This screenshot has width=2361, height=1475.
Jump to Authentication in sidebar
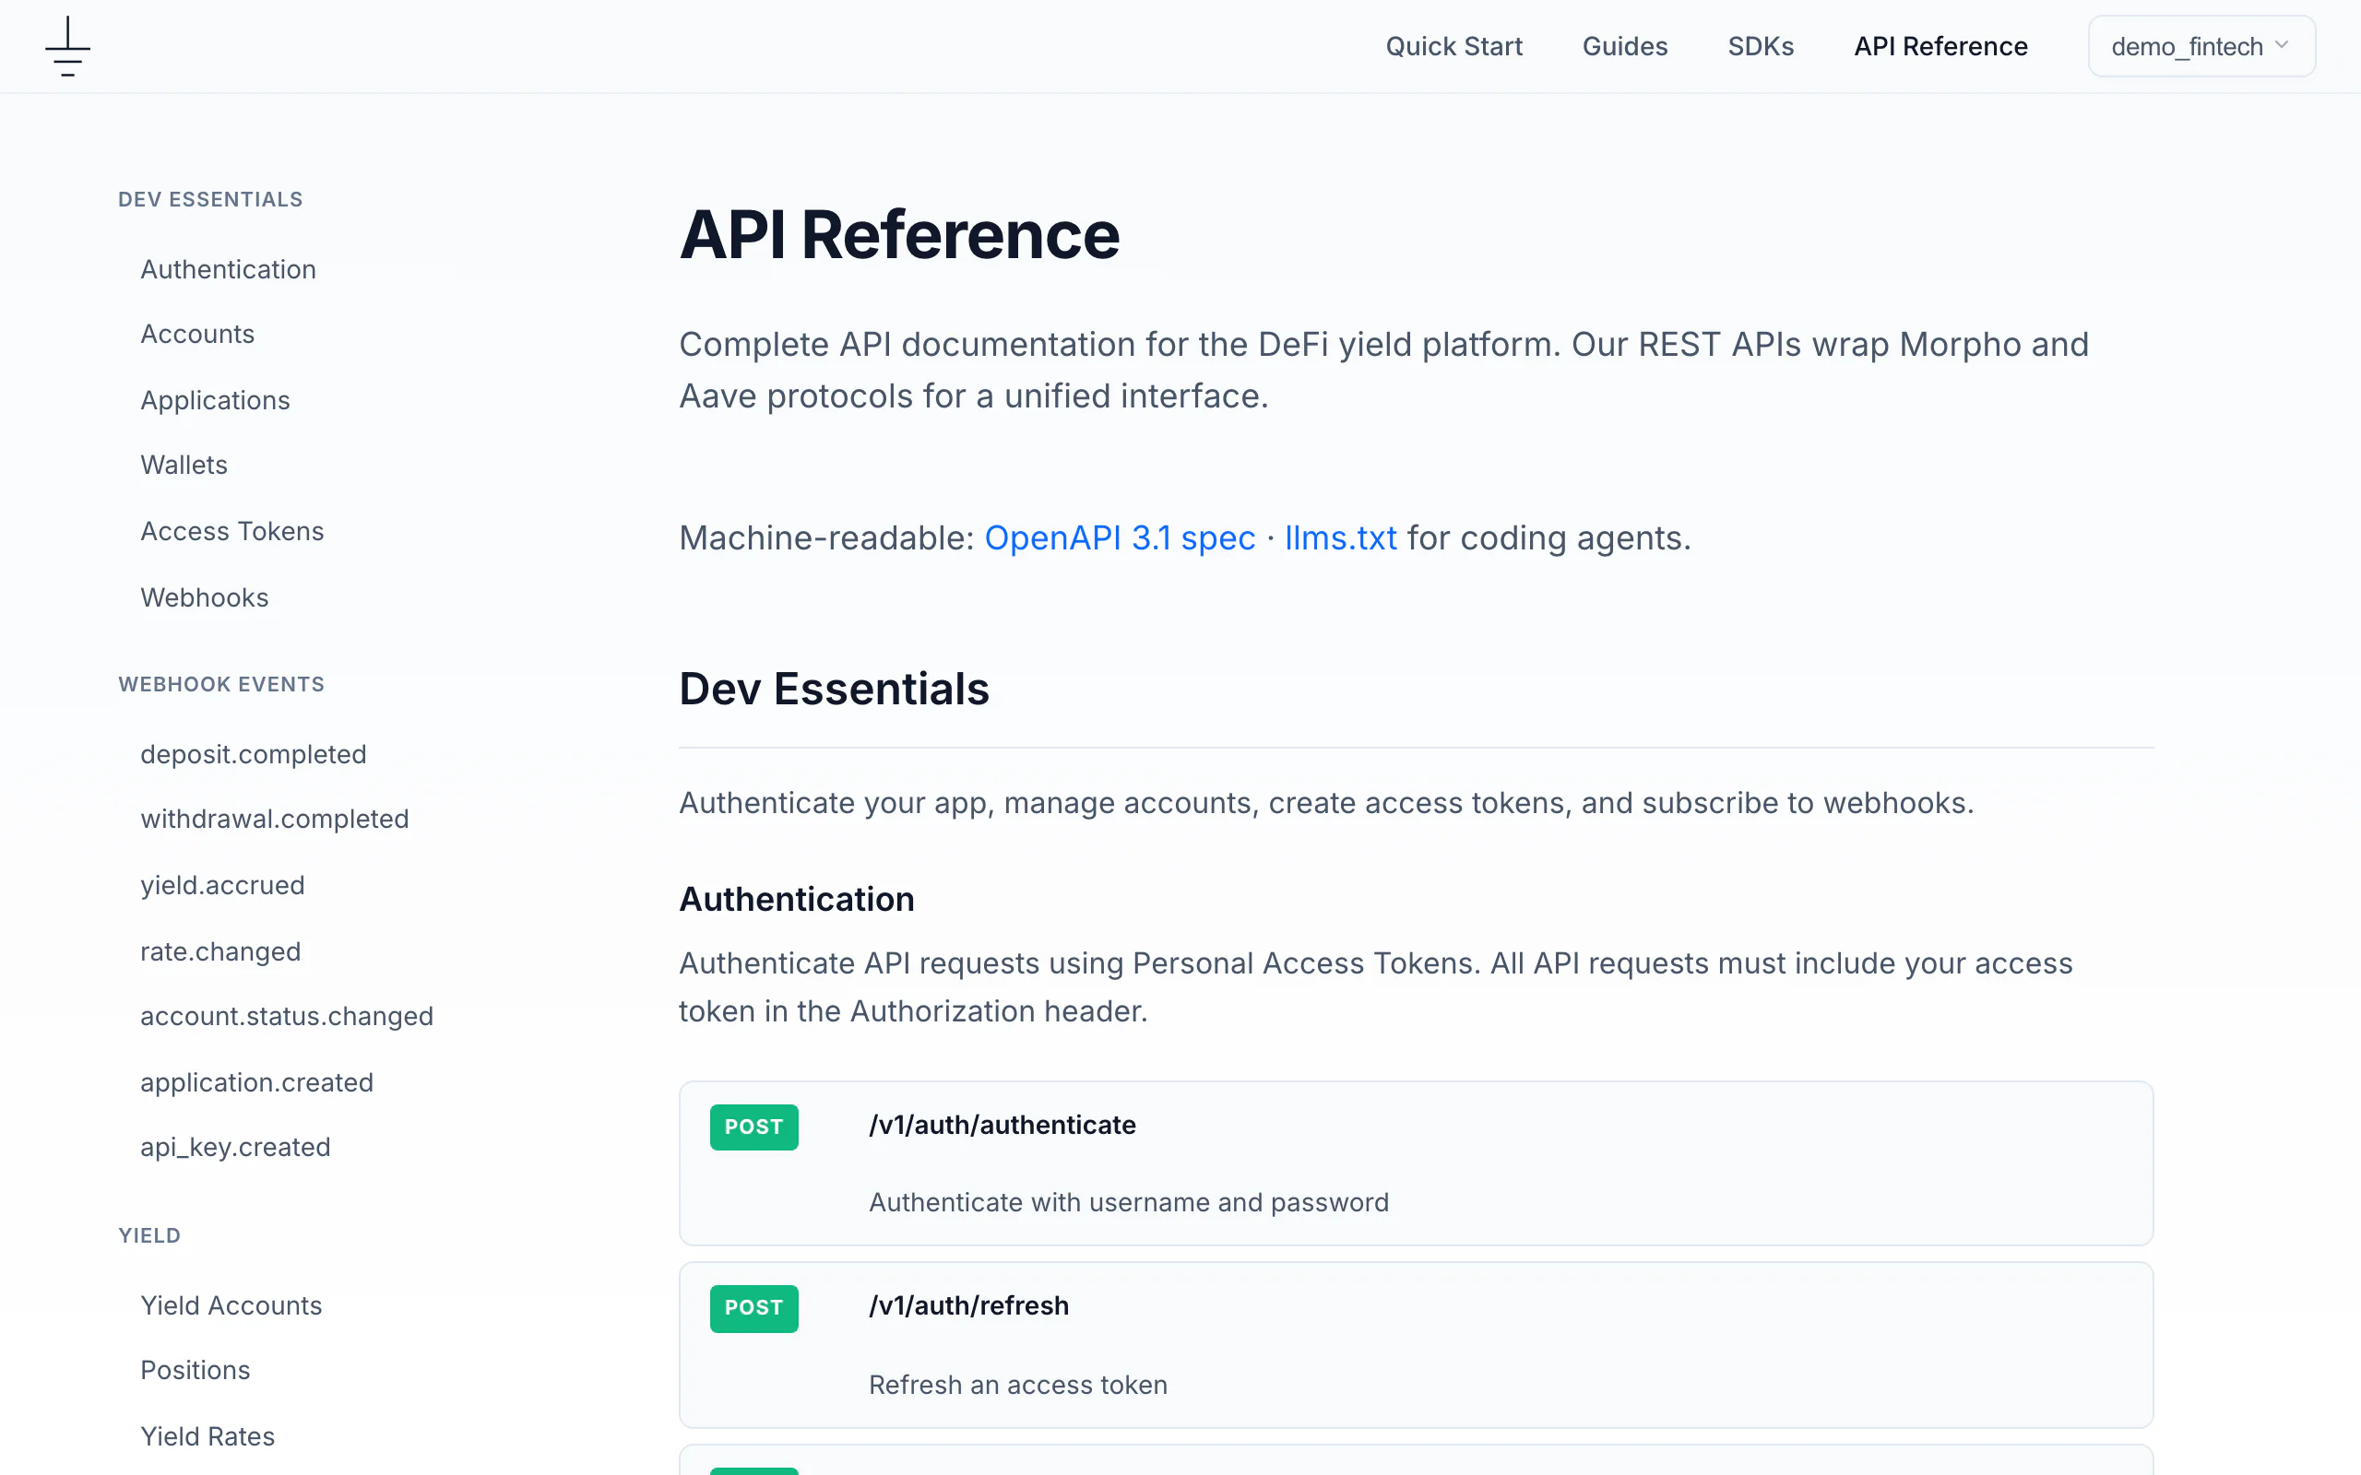pos(229,269)
